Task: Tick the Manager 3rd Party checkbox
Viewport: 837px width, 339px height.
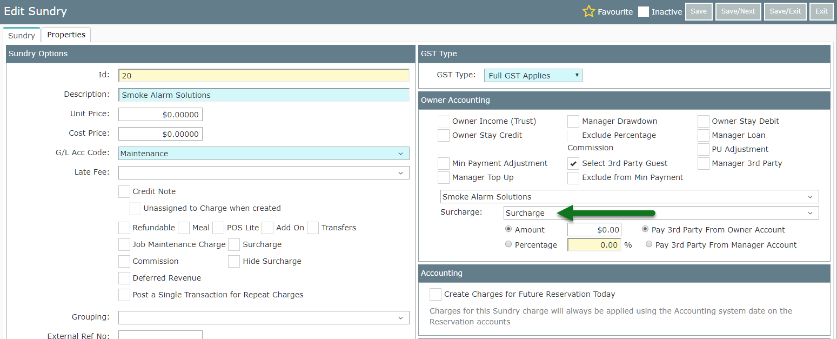Action: [x=704, y=163]
